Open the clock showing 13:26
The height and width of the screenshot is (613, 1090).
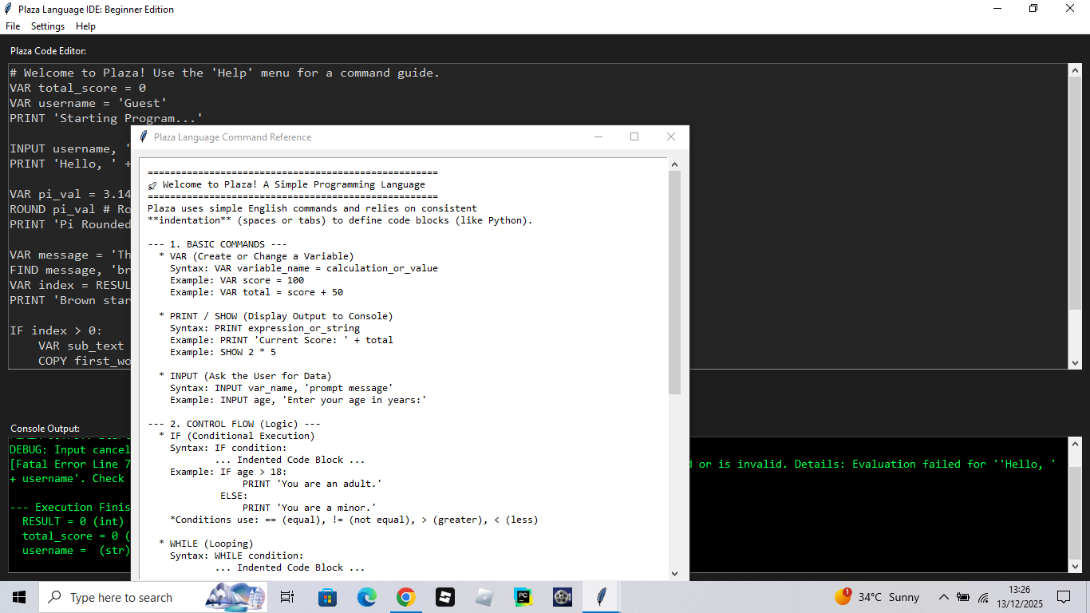point(1019,597)
